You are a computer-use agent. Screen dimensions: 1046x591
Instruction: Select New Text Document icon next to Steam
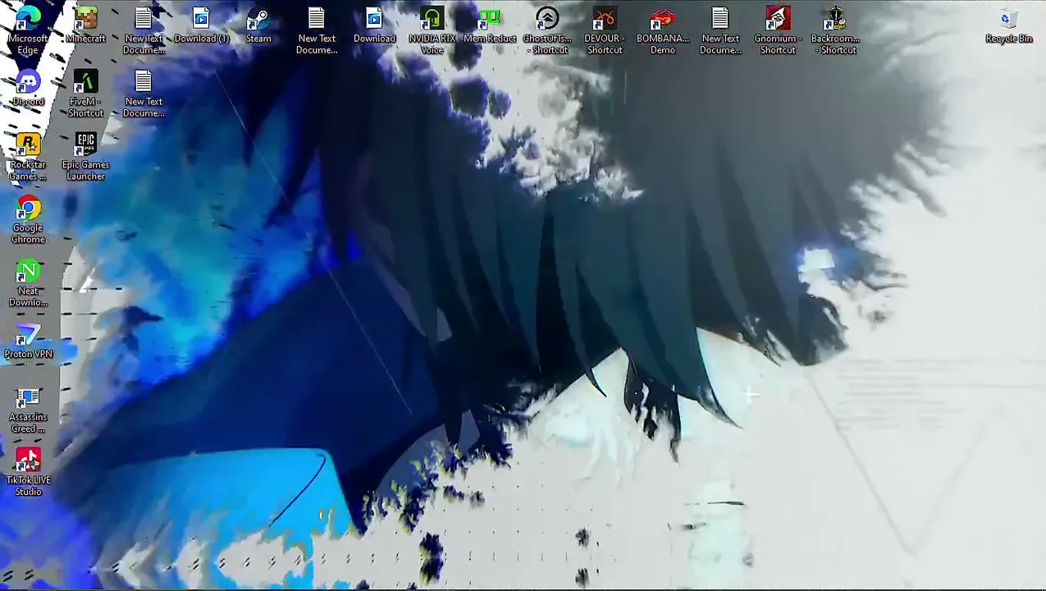[x=317, y=30]
